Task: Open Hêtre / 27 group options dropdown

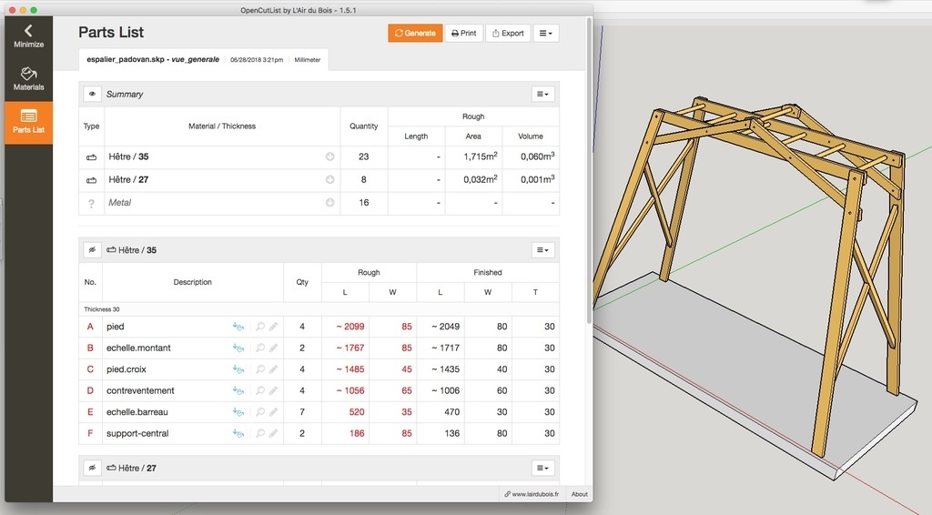Action: (542, 468)
